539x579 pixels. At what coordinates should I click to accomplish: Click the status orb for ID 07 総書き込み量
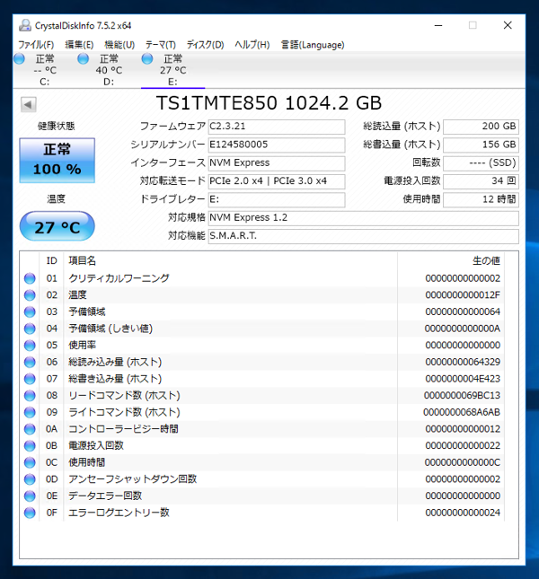tap(30, 379)
